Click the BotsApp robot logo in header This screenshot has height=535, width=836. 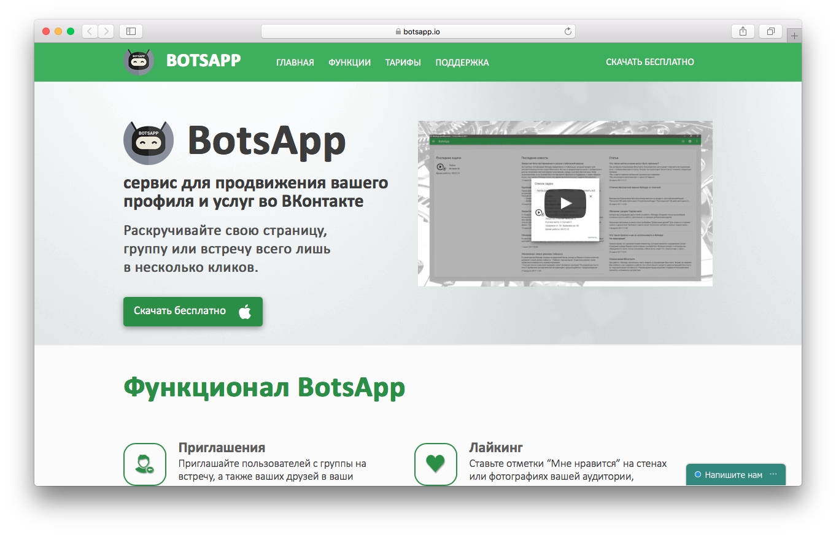point(138,62)
